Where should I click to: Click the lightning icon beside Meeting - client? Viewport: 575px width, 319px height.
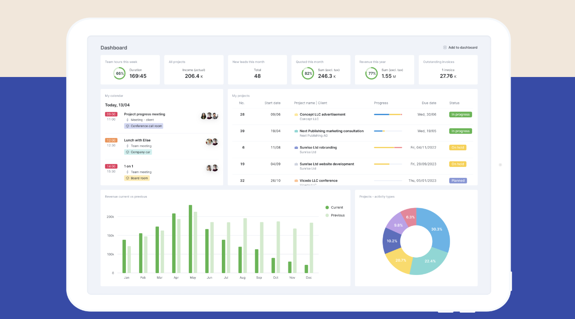127,120
